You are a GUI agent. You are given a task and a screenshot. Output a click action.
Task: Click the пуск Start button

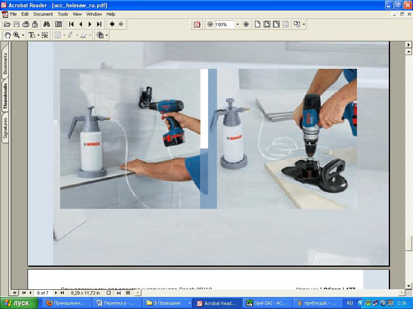tap(19, 303)
